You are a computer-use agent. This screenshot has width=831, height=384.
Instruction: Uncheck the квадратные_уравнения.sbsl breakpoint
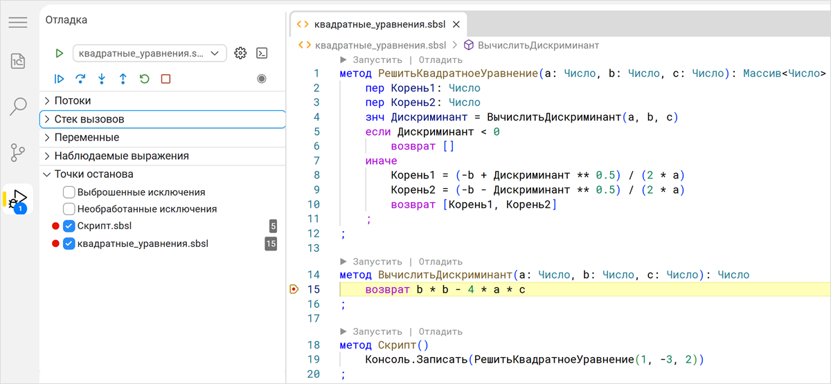coord(69,244)
